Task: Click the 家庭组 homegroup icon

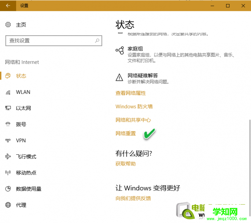Action: [x=120, y=50]
